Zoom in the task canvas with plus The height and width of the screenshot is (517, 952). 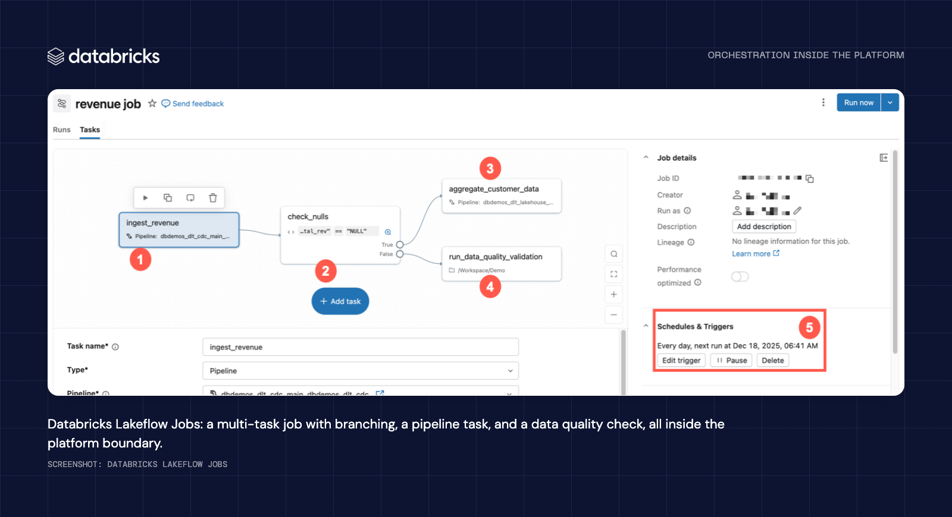[x=614, y=294]
